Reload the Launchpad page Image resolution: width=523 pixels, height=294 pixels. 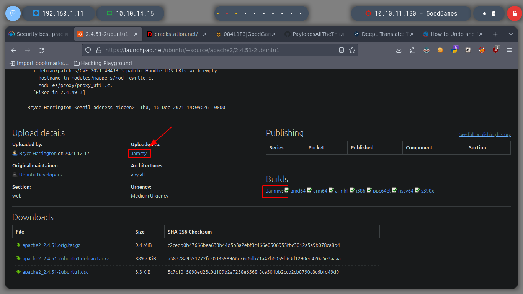tap(41, 50)
